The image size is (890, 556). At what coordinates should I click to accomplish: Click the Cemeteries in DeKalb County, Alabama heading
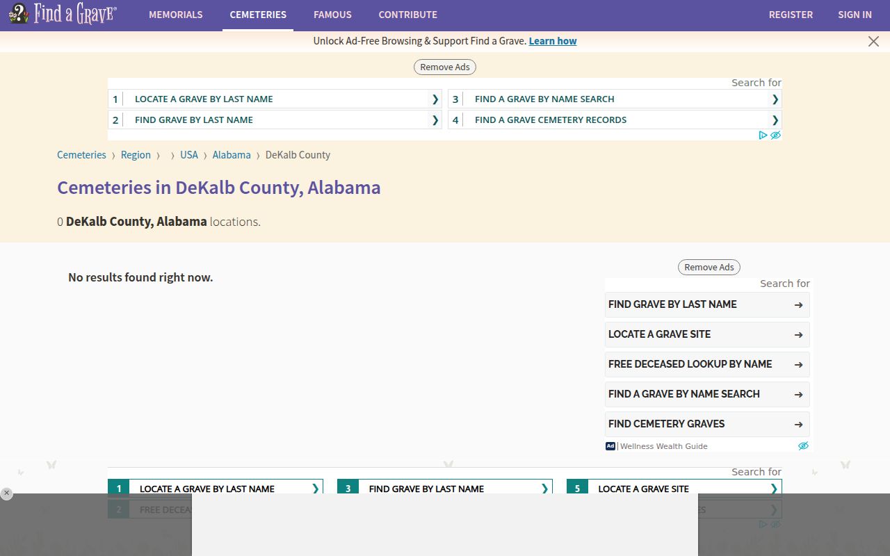tap(219, 188)
